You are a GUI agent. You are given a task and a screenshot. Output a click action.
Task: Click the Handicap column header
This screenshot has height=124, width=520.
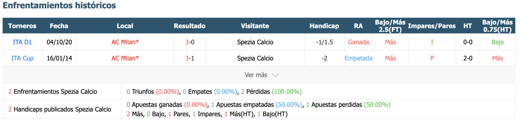point(324,26)
